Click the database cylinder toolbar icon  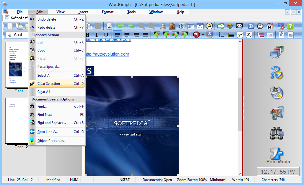(x=163, y=26)
